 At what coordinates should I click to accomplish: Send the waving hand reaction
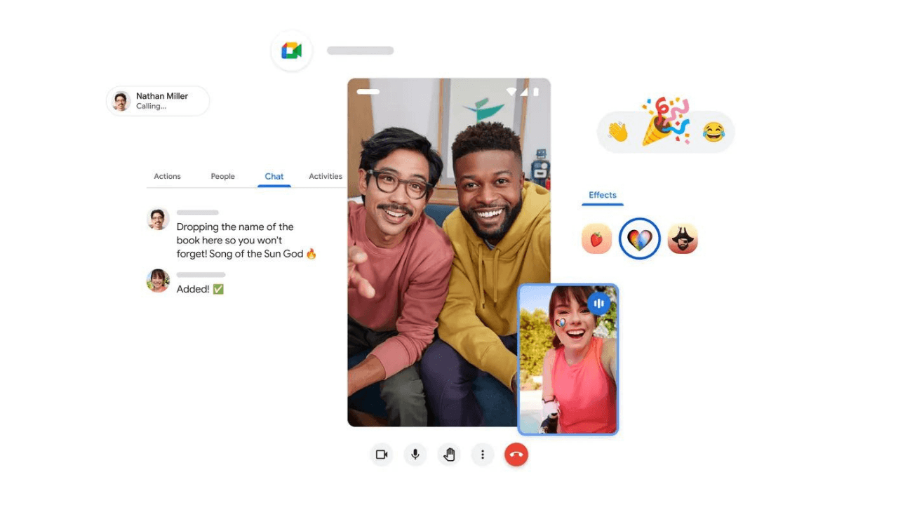[618, 132]
